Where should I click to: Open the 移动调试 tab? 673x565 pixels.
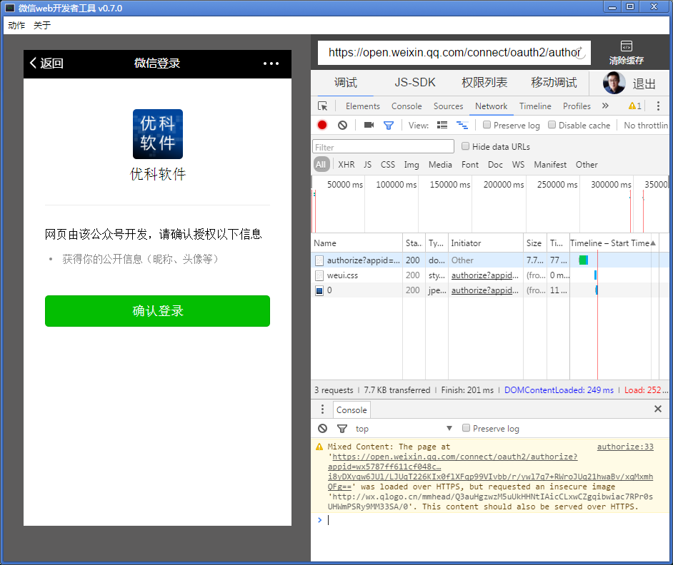coord(554,82)
